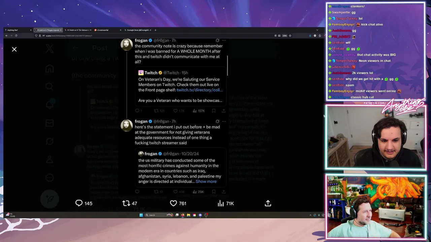
Task: Open the weather widget showing Cloudy
Action: pos(11,215)
